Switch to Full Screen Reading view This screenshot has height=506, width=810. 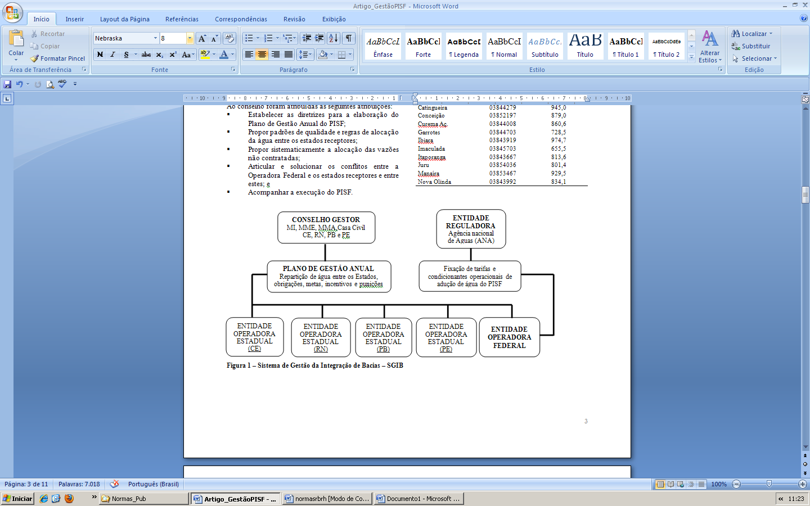coord(670,484)
